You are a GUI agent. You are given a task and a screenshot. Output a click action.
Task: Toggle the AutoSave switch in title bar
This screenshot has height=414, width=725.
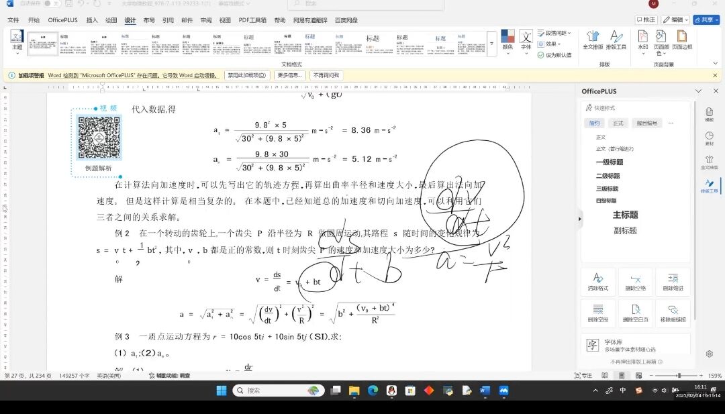[52, 4]
